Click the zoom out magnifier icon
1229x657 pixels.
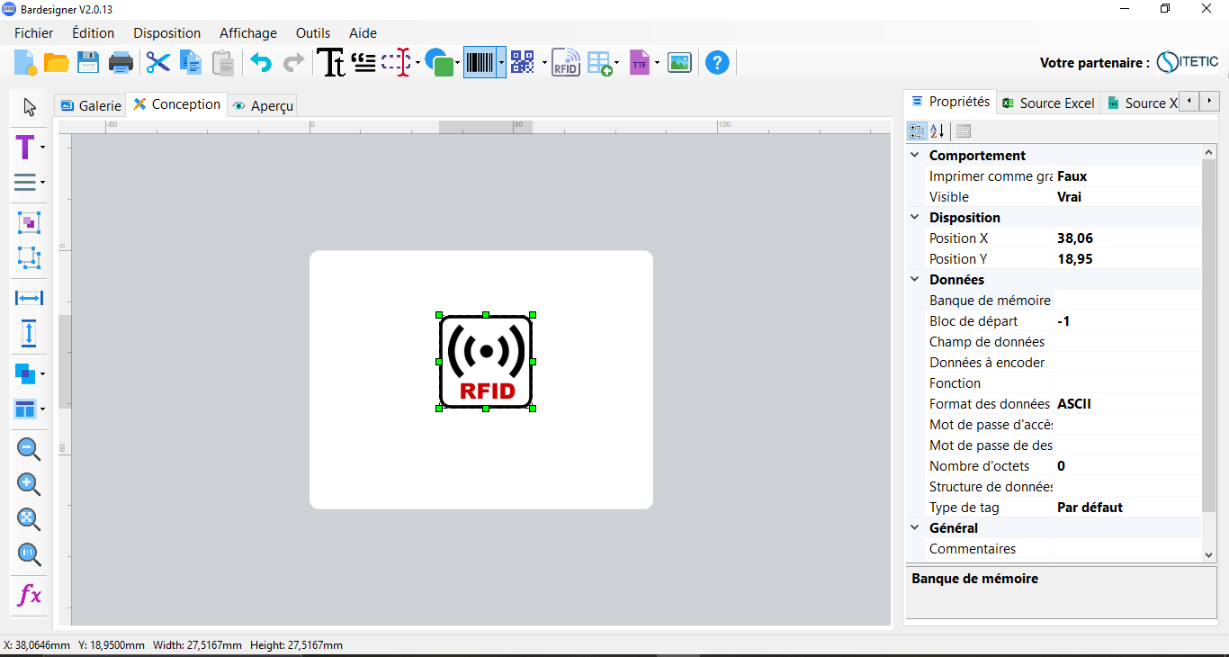tap(29, 449)
